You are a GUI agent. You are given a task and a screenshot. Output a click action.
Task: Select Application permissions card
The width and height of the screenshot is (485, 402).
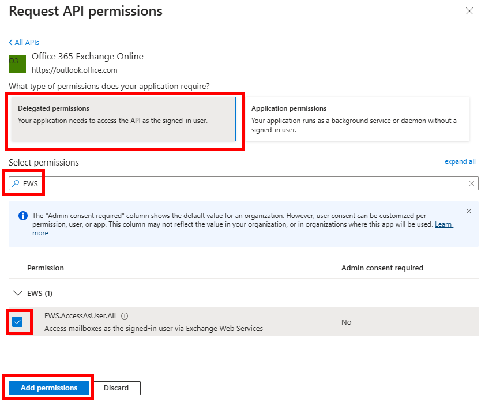[x=357, y=119]
